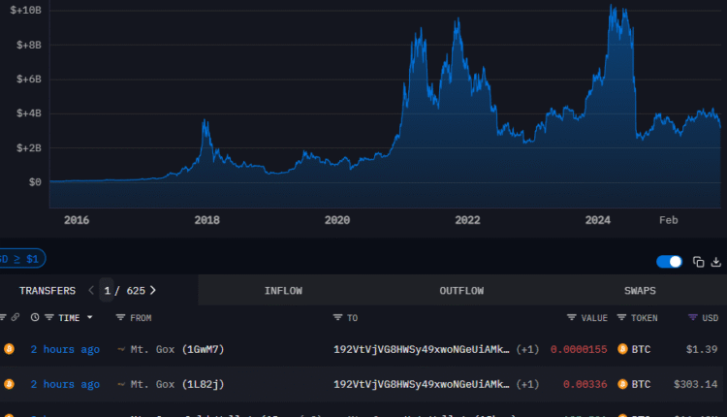
Task: Edit the transfers page number field
Action: click(107, 290)
